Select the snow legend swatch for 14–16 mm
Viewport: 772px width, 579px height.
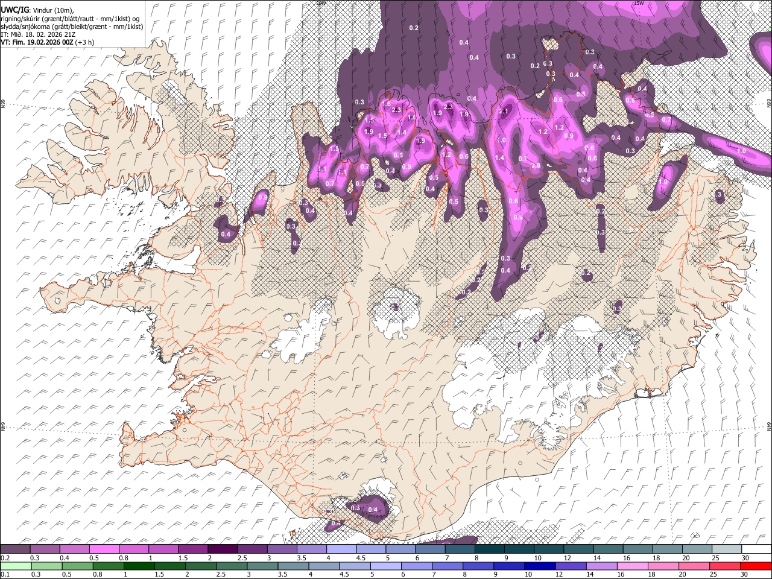(x=608, y=549)
